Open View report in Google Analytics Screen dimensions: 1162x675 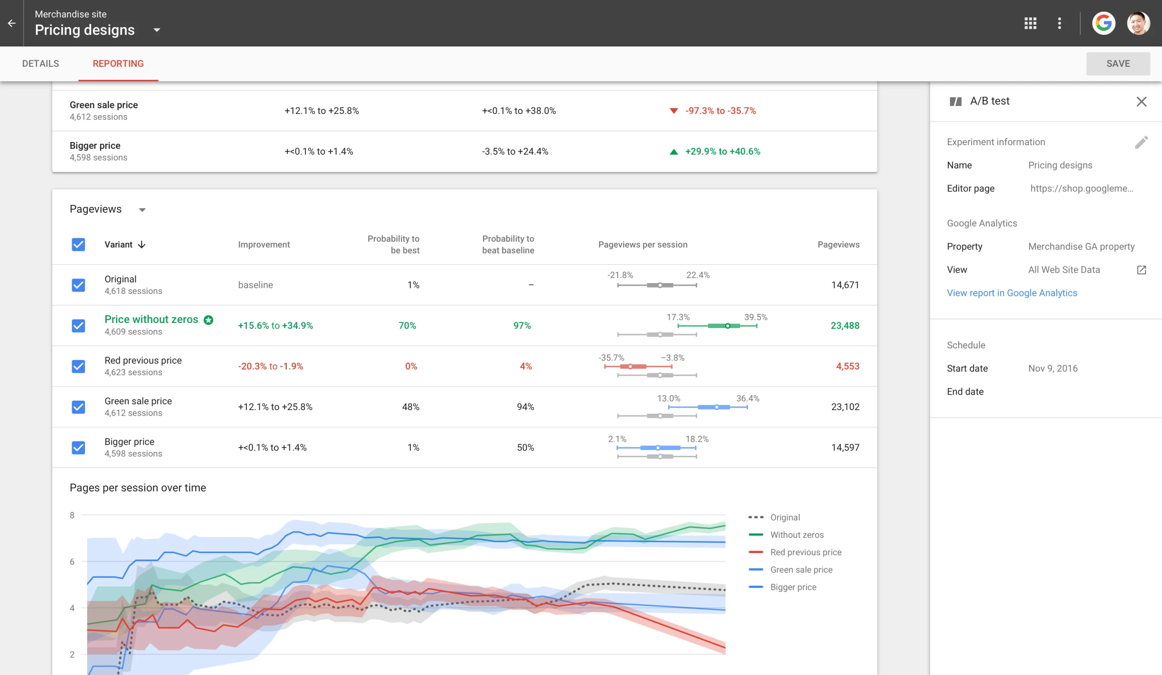pyautogui.click(x=1012, y=293)
